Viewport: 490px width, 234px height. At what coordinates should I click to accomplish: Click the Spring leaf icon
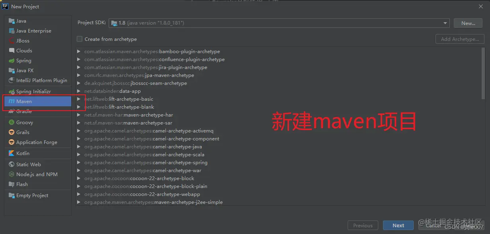coord(12,60)
